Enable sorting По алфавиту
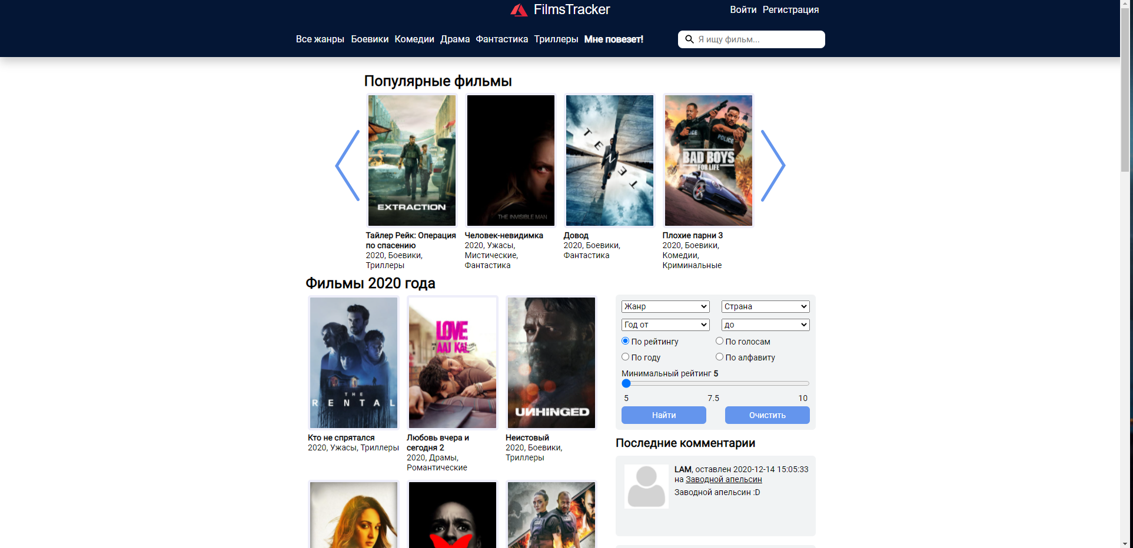 point(719,356)
